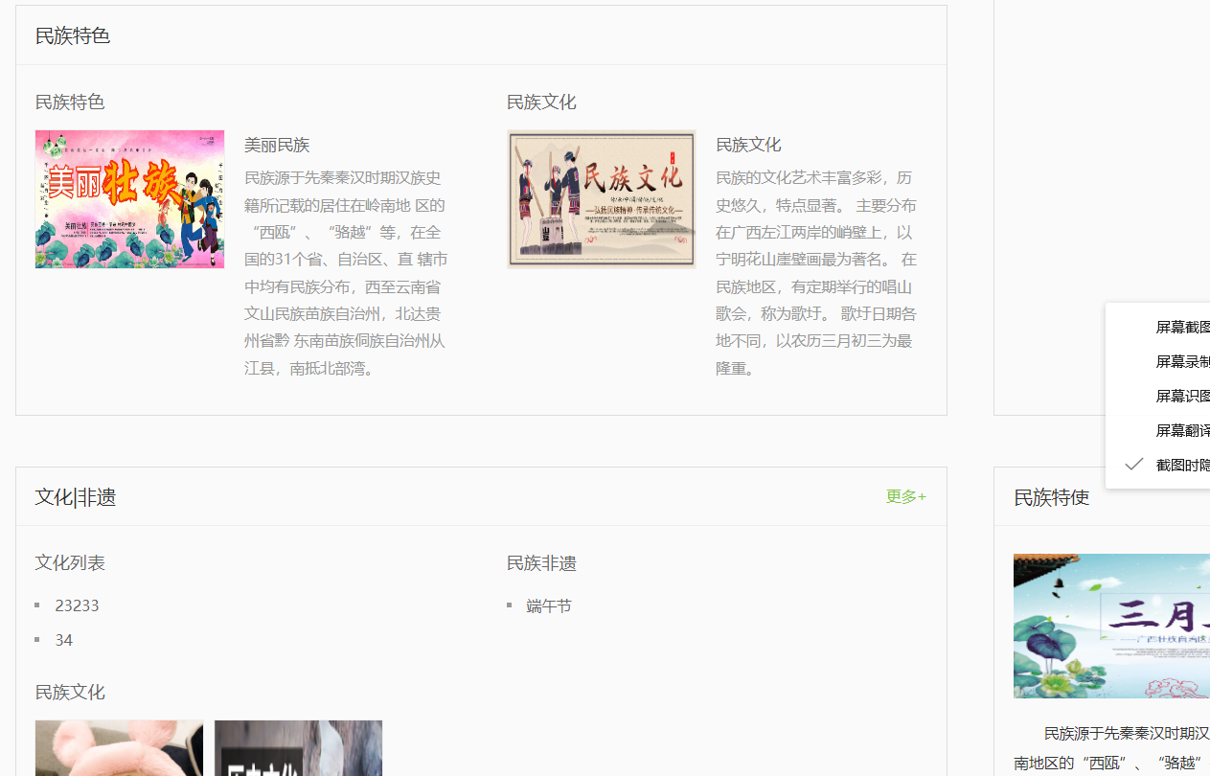
Task: Choose the 屏幕录制 menu entry
Action: (x=1181, y=361)
